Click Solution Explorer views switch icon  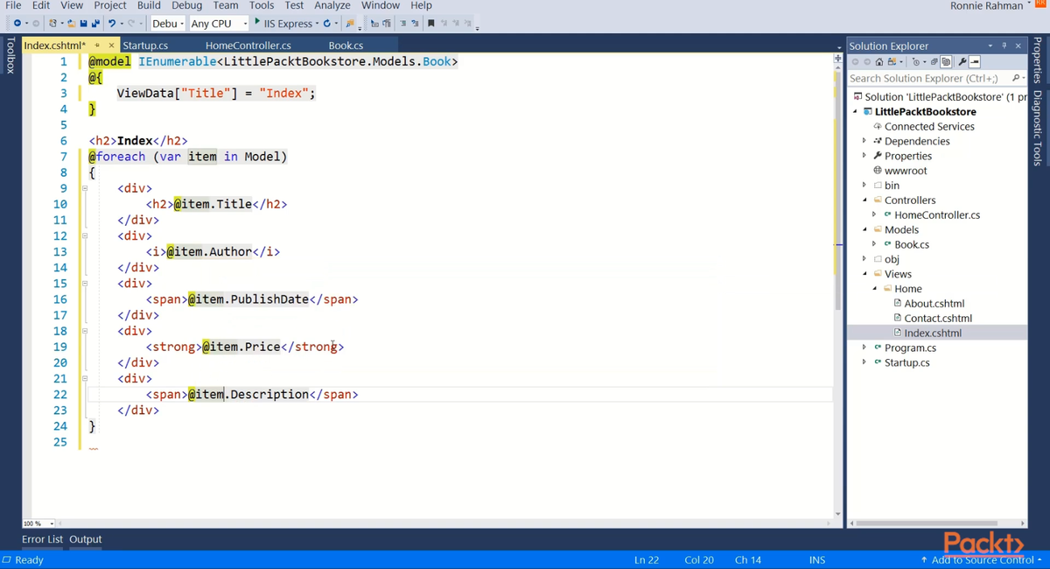pos(892,62)
